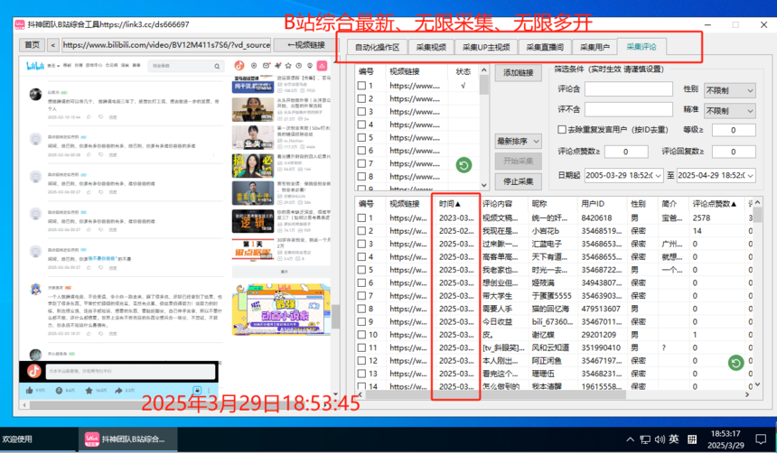This screenshot has height=453, width=777.
Task: Check comment row 8 by 猫的回忆海
Action: coord(361,309)
